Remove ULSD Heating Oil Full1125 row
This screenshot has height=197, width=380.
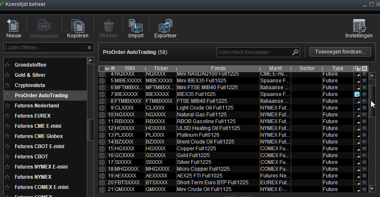point(364,128)
